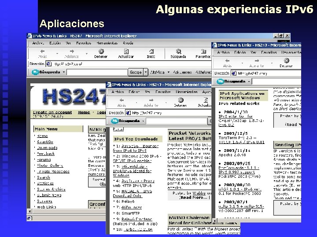Open Stories Archive link in Main Menu

pos(51,189)
